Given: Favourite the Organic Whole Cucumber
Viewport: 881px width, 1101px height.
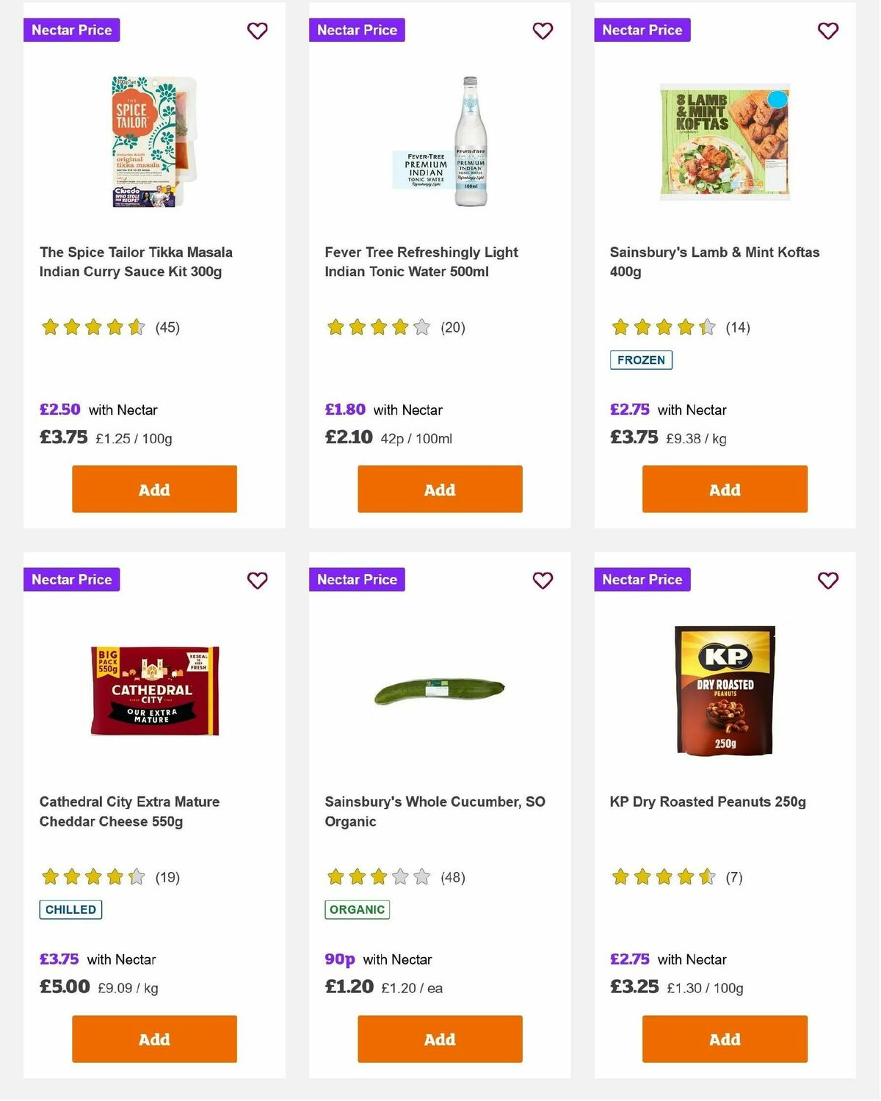Looking at the screenshot, I should [x=543, y=580].
